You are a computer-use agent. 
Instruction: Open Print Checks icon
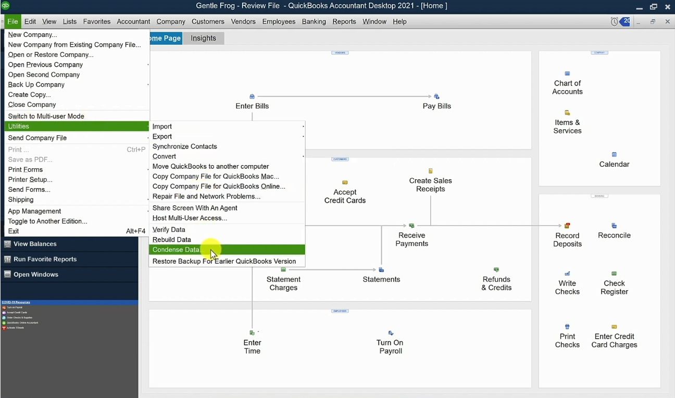567,327
